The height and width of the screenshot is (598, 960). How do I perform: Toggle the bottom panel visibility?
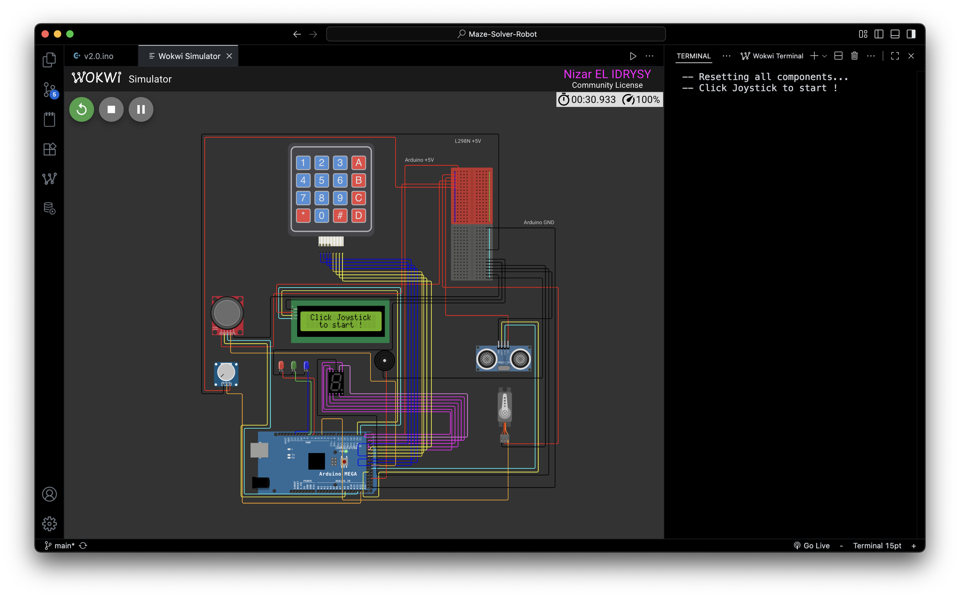tap(895, 34)
